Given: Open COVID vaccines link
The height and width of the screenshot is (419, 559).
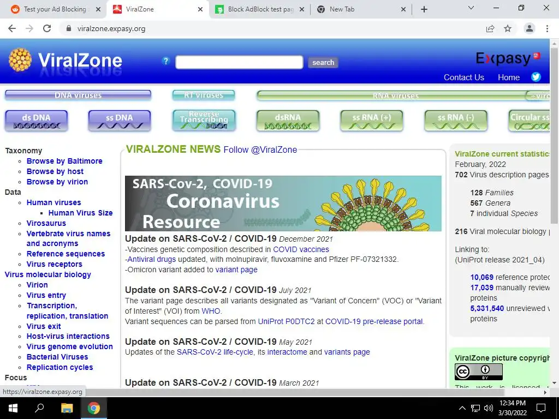Looking at the screenshot, I should click(301, 249).
